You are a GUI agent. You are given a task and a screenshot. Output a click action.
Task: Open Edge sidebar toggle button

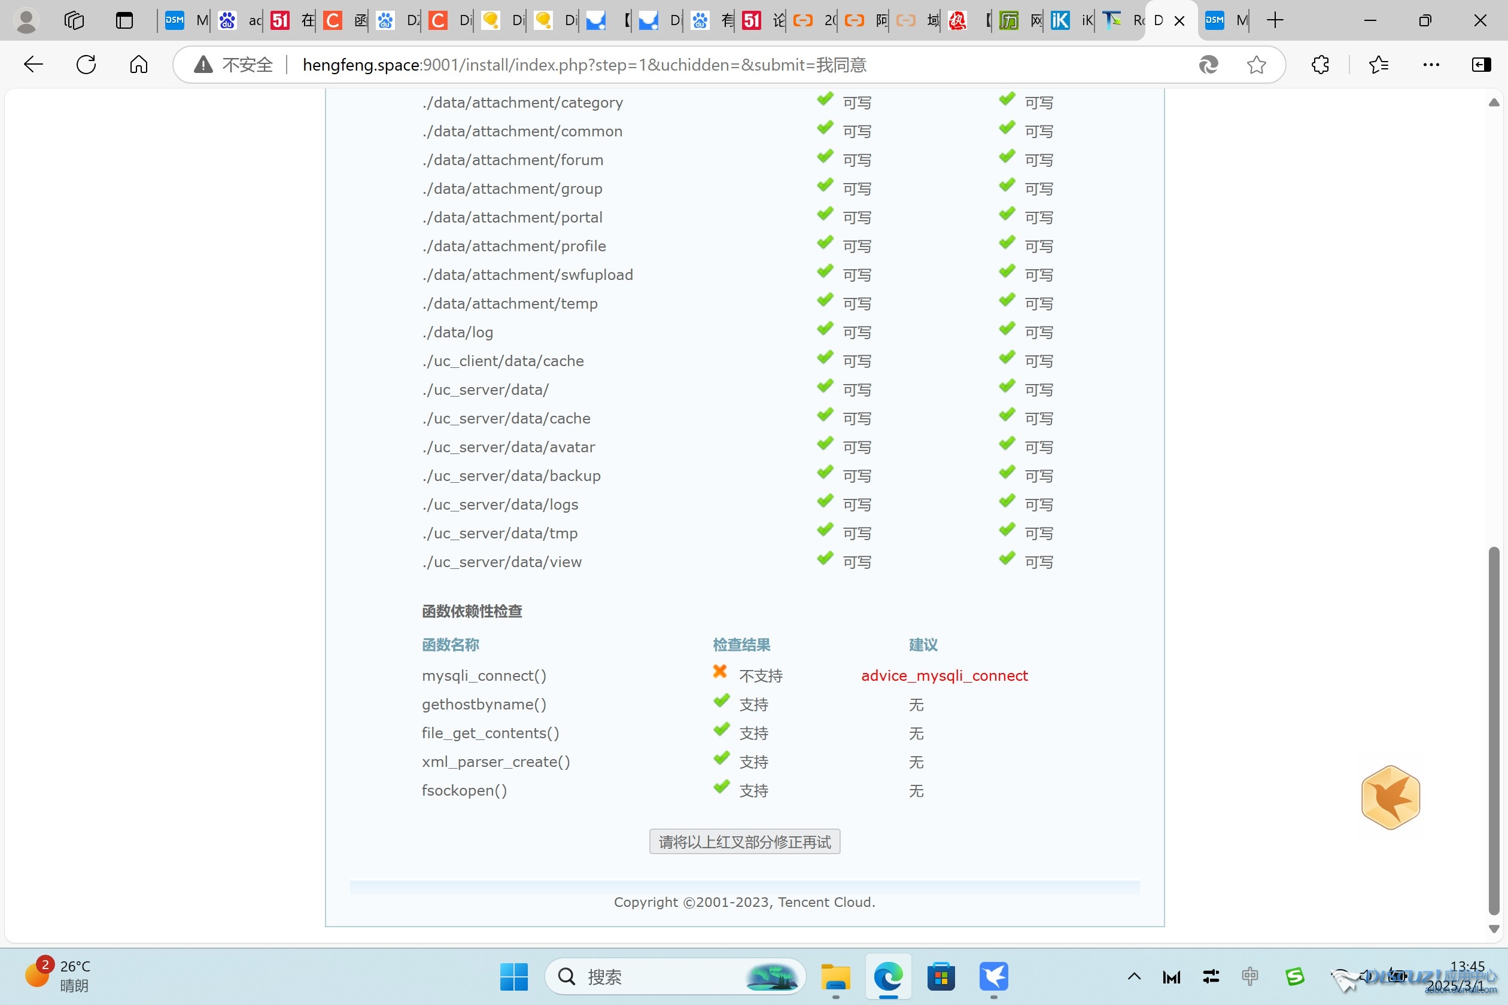pos(1481,65)
